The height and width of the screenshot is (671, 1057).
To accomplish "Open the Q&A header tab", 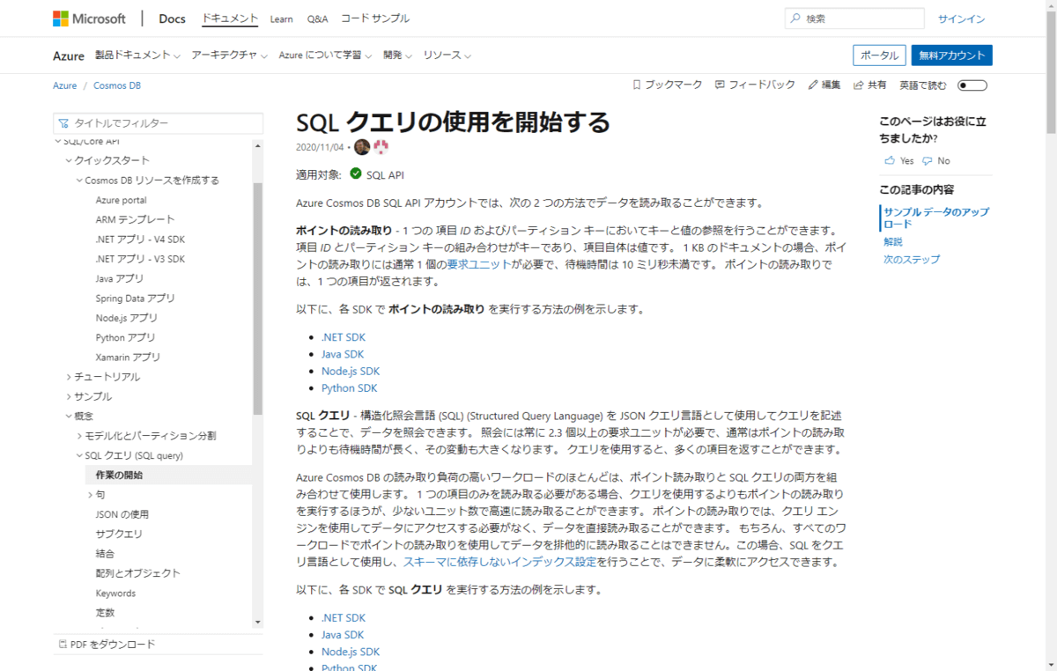I will click(x=317, y=18).
